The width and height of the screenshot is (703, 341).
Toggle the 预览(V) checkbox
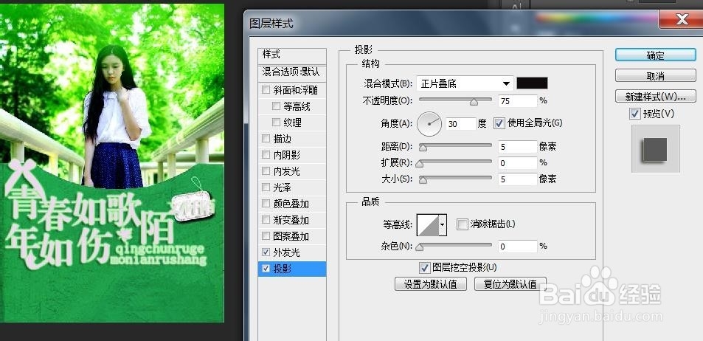(635, 114)
